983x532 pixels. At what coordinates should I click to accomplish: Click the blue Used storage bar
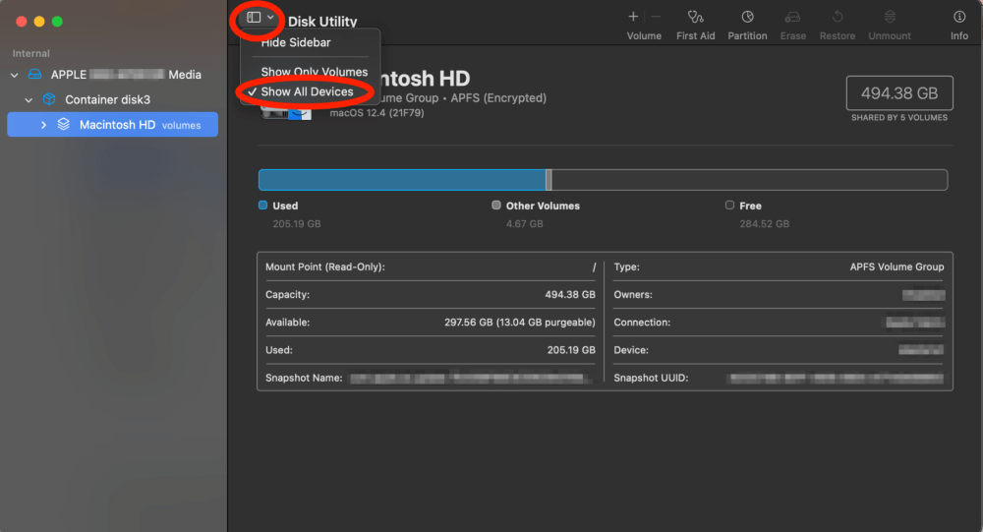point(401,180)
